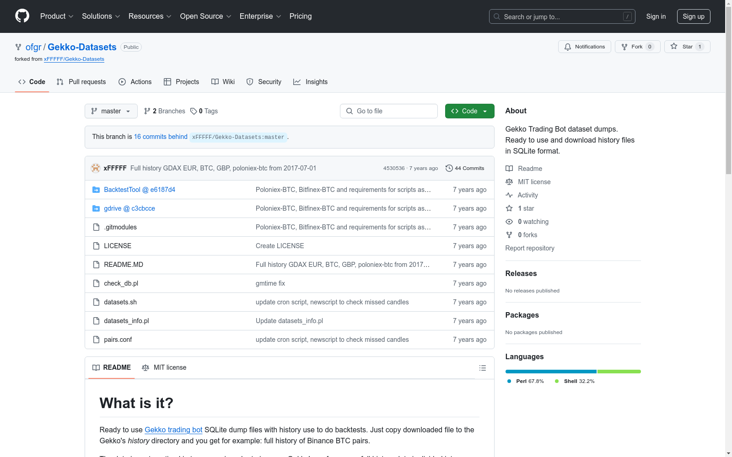The height and width of the screenshot is (457, 732).
Task: Open the README outline list icon
Action: pyautogui.click(x=482, y=368)
